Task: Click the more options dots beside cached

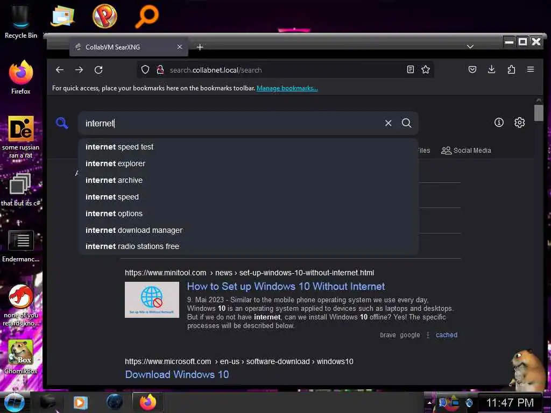Action: tap(428, 335)
